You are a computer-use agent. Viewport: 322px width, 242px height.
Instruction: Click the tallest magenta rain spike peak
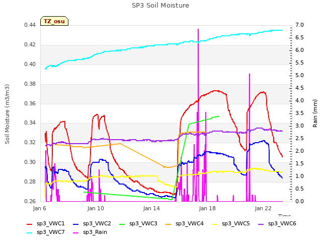tap(198, 29)
